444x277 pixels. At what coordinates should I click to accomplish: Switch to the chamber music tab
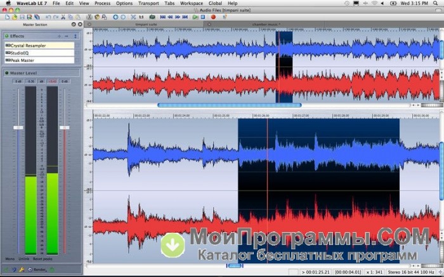(x=266, y=25)
